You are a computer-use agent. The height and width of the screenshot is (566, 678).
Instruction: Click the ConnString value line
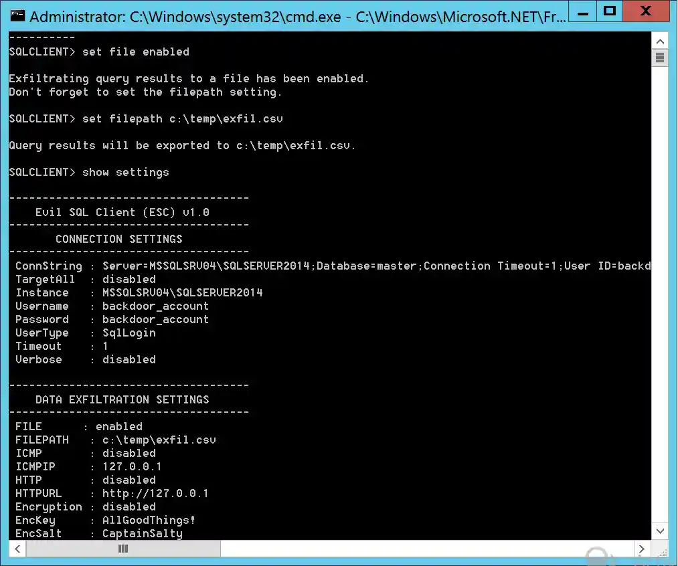tap(376, 266)
